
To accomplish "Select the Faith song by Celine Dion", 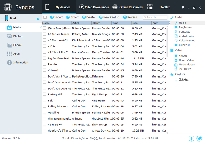I will pos(105,100).
